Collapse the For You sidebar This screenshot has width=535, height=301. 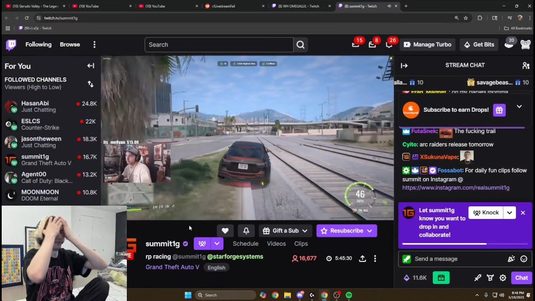(91, 66)
